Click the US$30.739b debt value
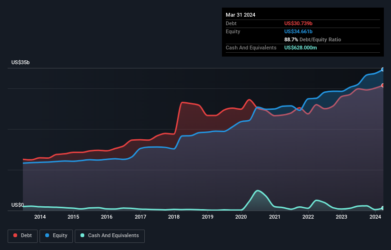Screen dimensions: 391x250 tap(298, 23)
